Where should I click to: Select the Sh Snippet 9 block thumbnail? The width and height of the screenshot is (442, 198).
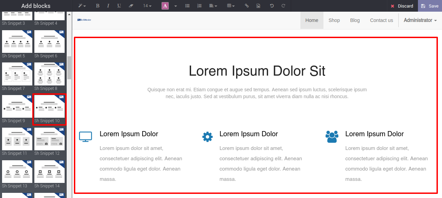click(17, 106)
